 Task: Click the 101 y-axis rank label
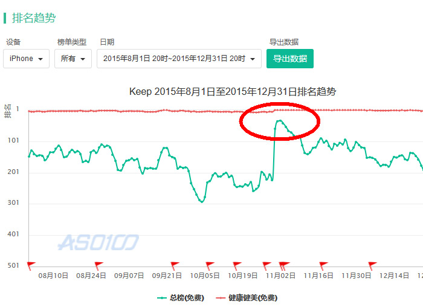point(13,141)
